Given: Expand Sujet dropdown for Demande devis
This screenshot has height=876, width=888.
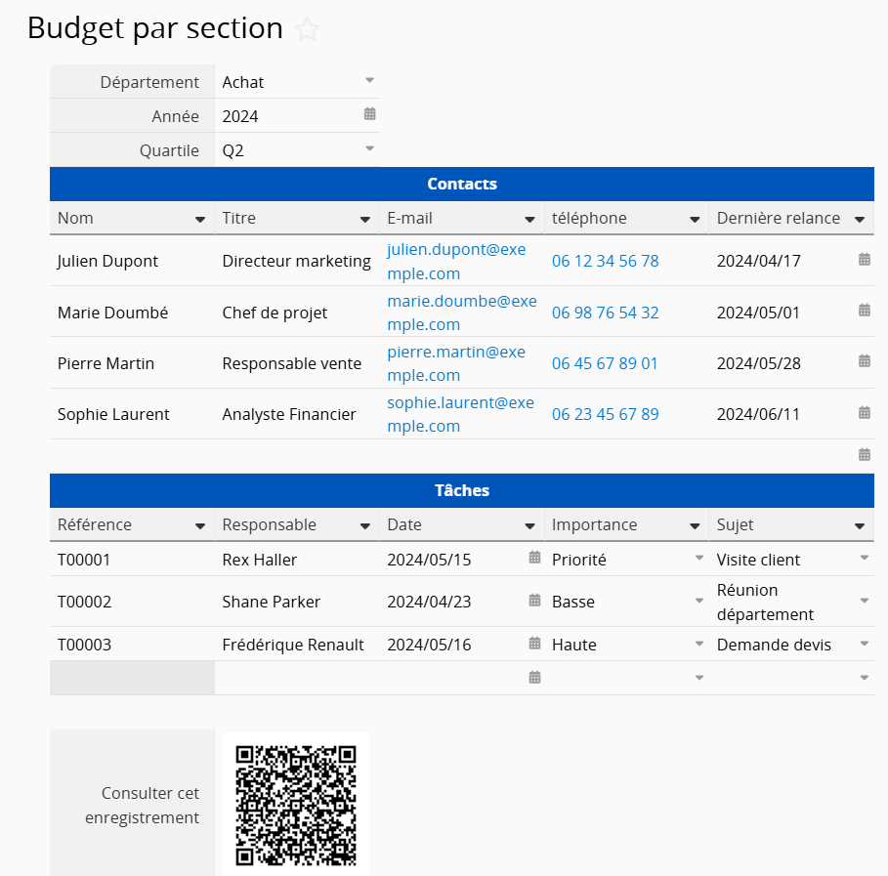Looking at the screenshot, I should (x=865, y=644).
